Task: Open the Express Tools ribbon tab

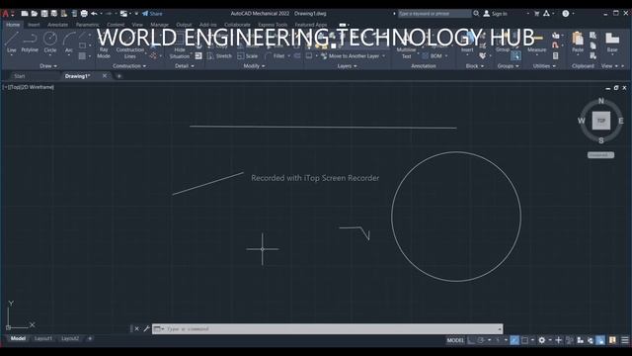Action: 273,25
